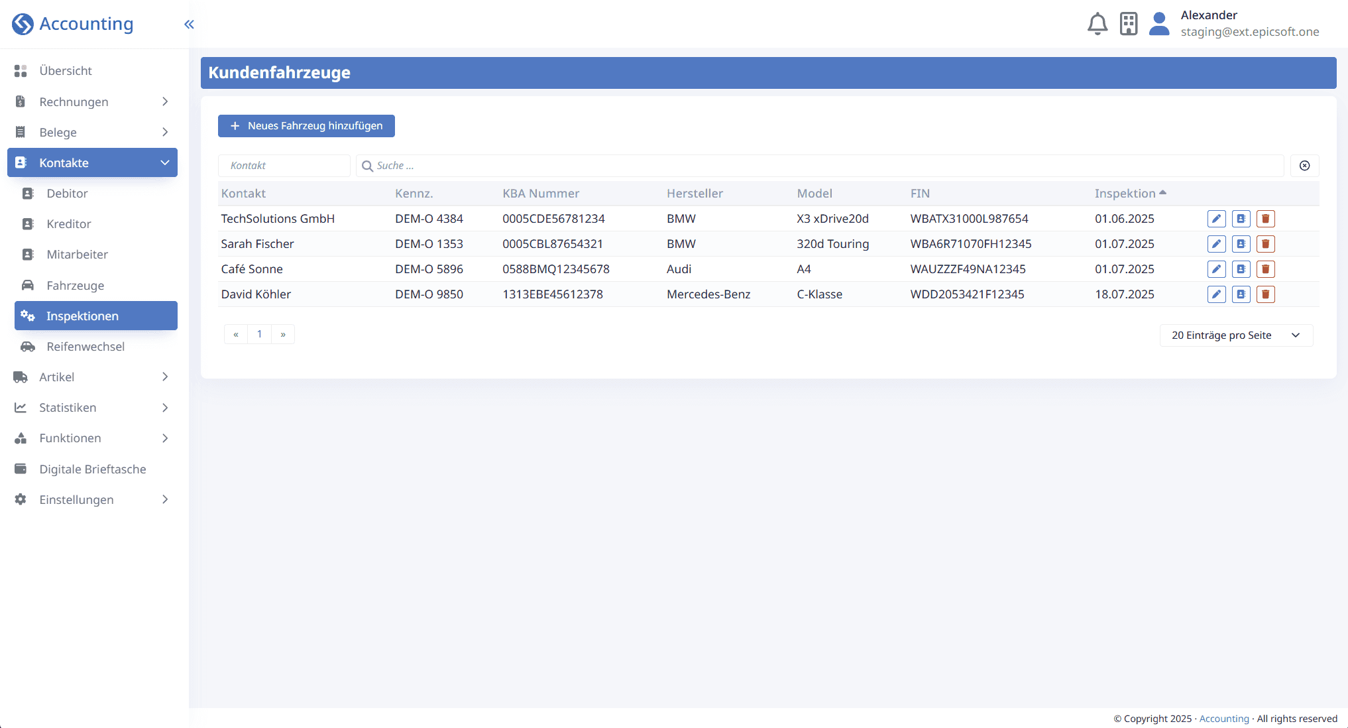Click the Accounting link in the footer
This screenshot has width=1348, height=728.
pos(1224,719)
